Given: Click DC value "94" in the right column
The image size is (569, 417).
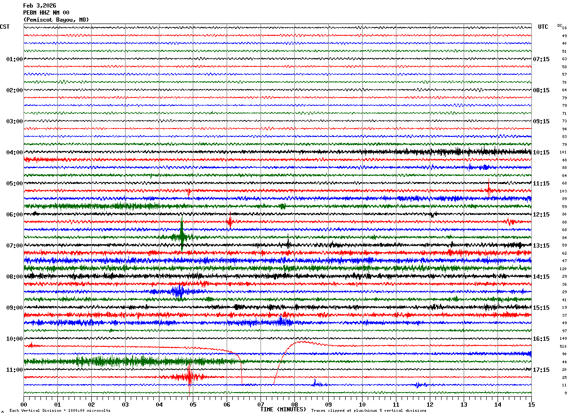Looking at the screenshot, I should click(x=564, y=129).
